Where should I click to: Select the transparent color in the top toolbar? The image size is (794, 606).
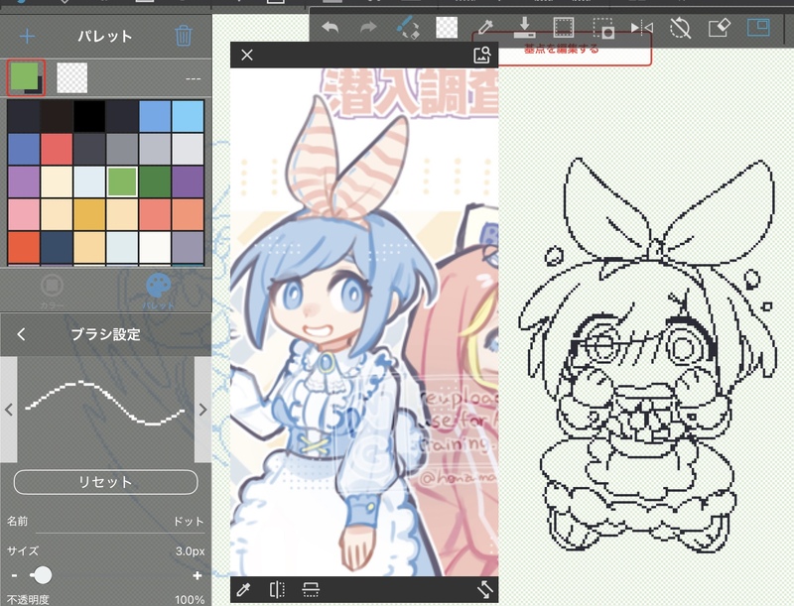(447, 28)
